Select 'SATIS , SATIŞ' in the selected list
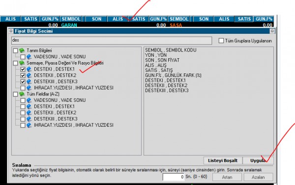 click(159, 70)
